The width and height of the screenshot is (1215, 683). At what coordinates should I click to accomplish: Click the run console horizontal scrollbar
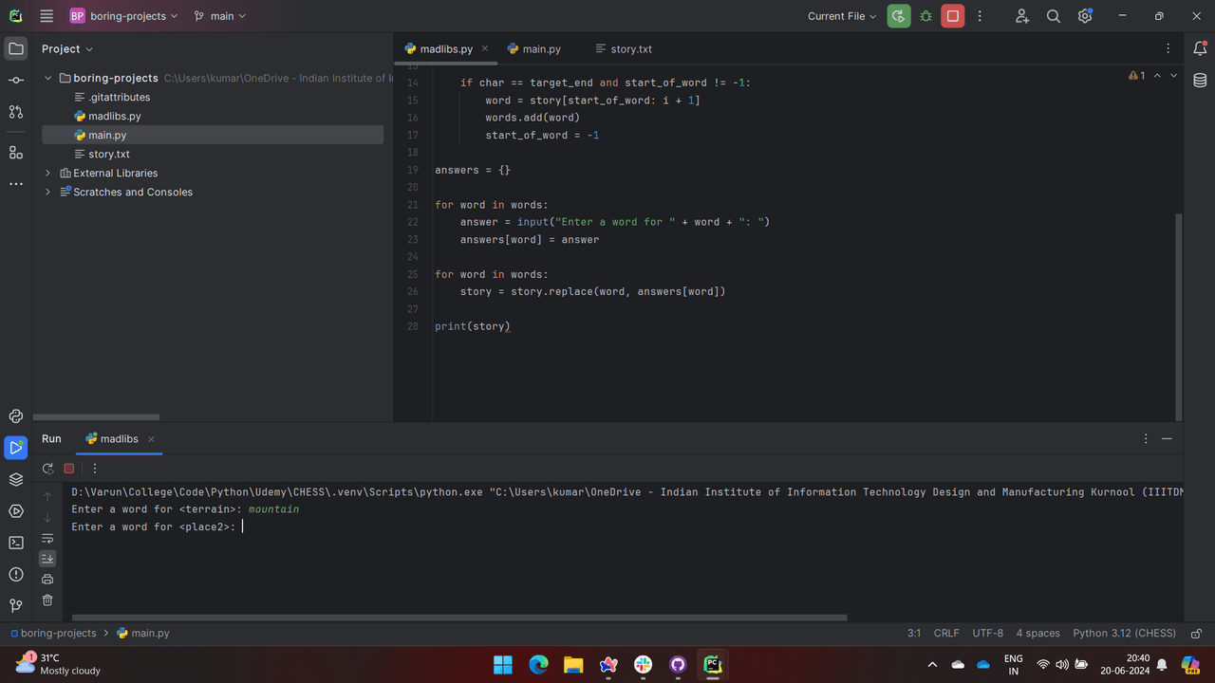[x=459, y=617]
